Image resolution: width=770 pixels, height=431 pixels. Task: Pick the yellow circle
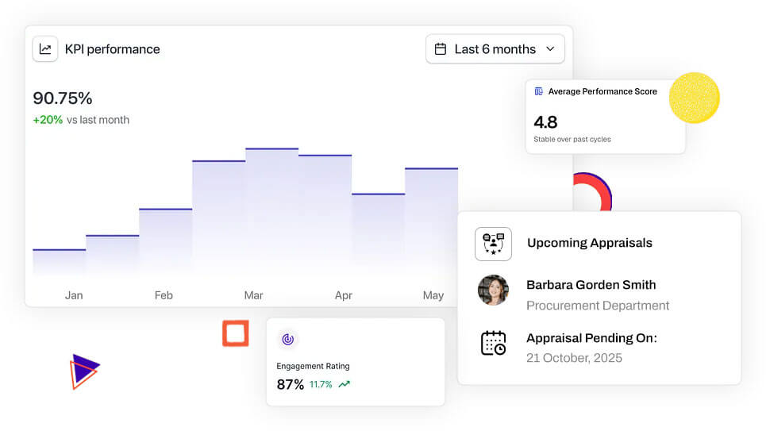point(694,98)
